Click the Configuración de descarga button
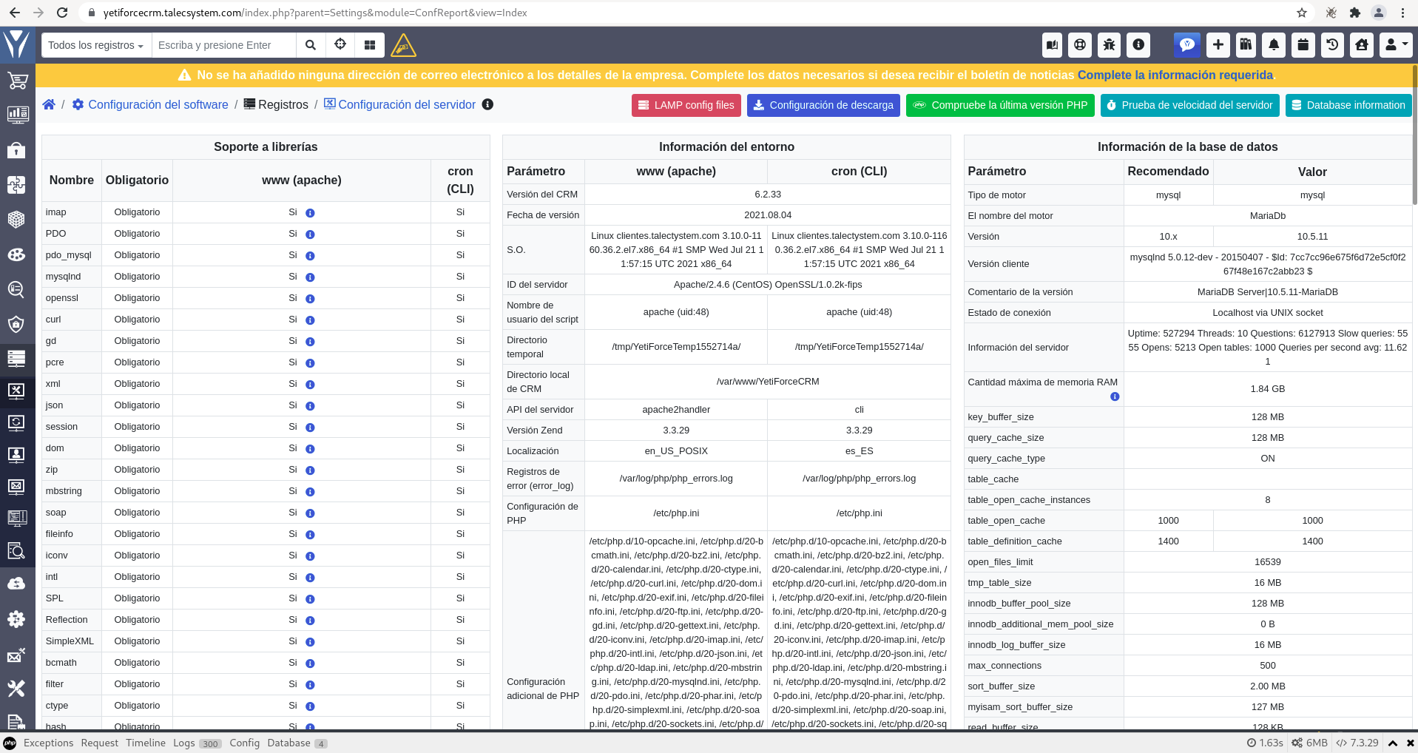 pyautogui.click(x=823, y=105)
